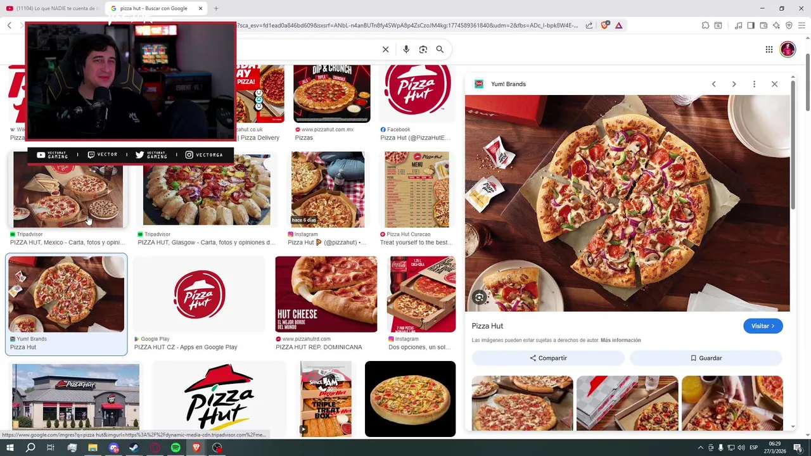Open the browser main hamburger menu
The image size is (811, 456).
click(x=801, y=25)
